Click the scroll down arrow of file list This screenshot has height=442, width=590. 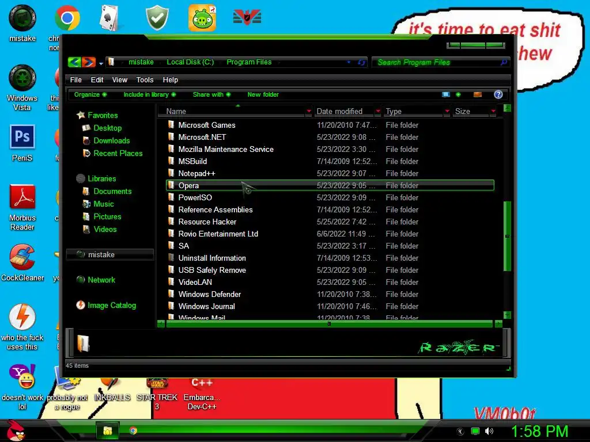(507, 315)
